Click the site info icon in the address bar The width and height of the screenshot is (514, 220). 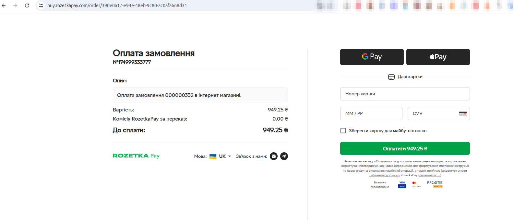click(x=41, y=6)
